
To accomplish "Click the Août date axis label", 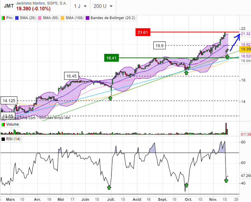I will click(x=137, y=200).
